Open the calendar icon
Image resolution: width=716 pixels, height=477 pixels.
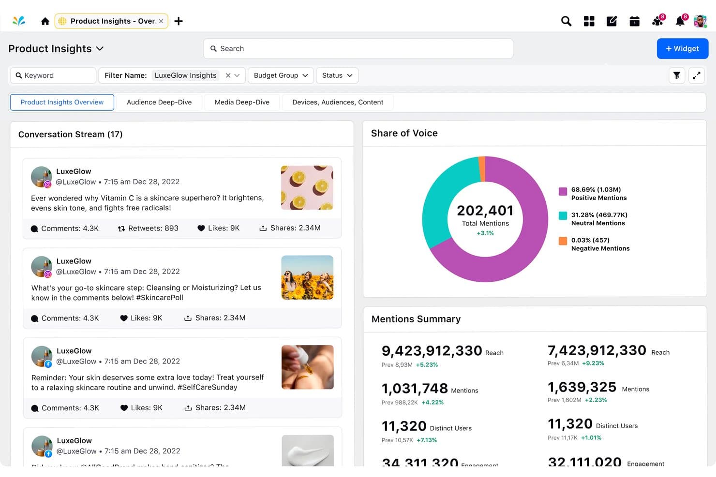tap(634, 21)
